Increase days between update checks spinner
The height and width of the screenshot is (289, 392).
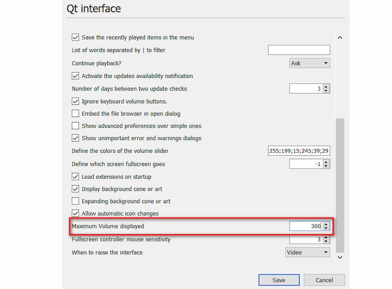tap(326, 86)
